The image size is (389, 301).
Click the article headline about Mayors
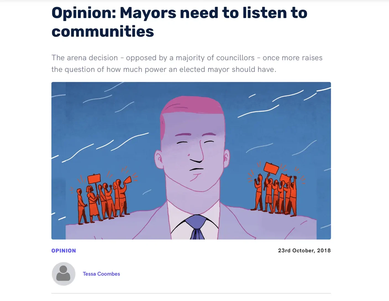click(x=179, y=22)
